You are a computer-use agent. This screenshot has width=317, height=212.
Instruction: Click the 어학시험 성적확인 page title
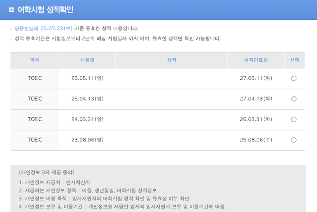(45, 10)
